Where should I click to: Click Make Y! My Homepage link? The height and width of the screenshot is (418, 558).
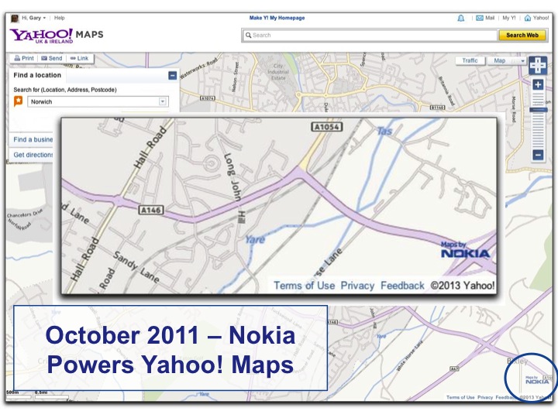click(x=277, y=18)
